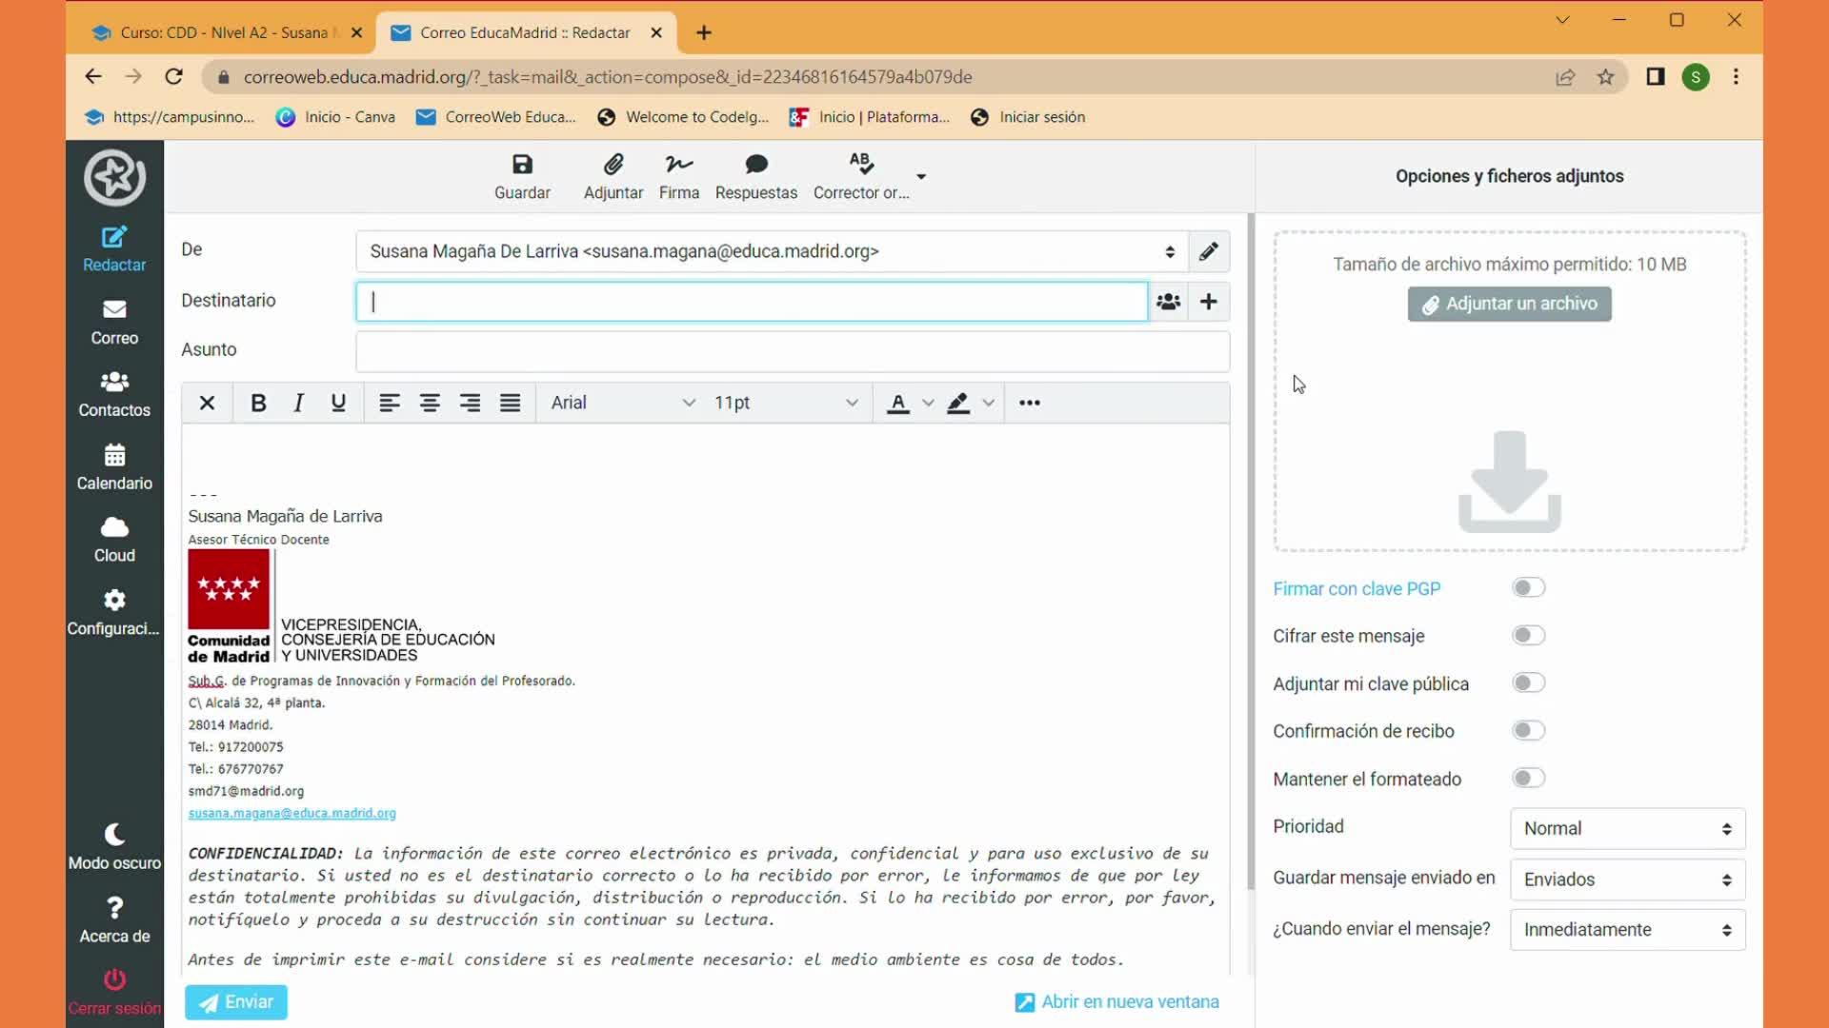Open Respuestas canned responses
The image size is (1829, 1028).
point(755,166)
